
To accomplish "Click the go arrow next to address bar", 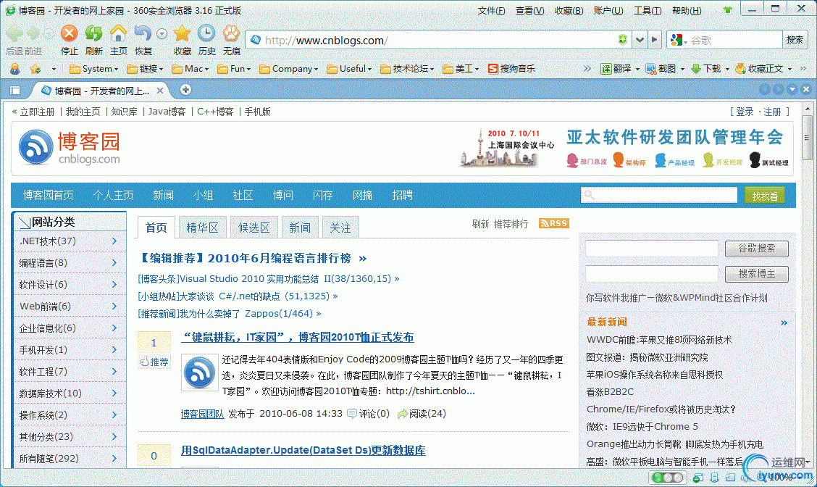I will click(655, 40).
